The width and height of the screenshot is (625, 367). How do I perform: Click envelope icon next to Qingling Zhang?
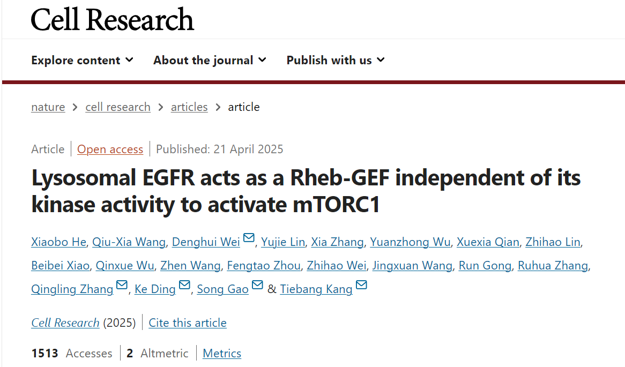pos(122,286)
